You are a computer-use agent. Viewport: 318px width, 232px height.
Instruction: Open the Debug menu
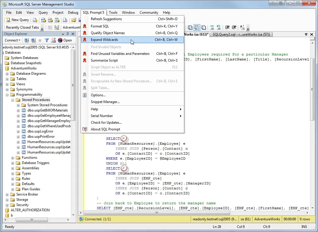tap(73, 13)
